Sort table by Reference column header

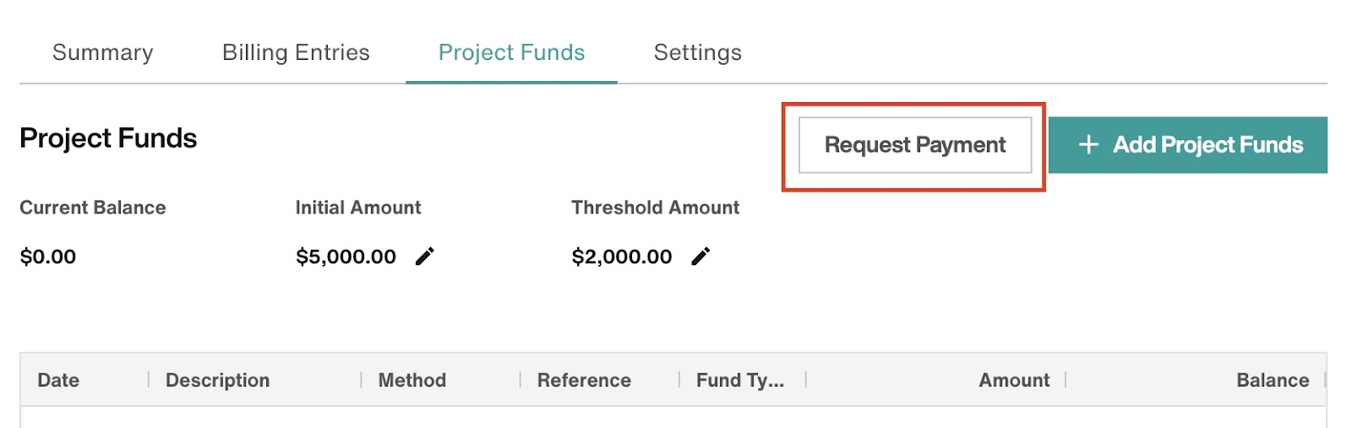pos(584,381)
